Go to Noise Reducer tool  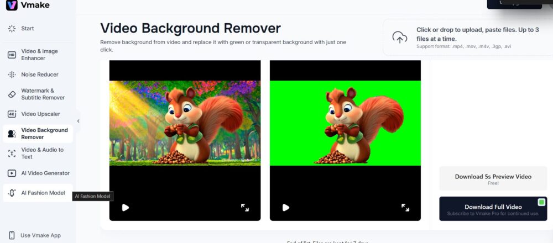pyautogui.click(x=38, y=75)
